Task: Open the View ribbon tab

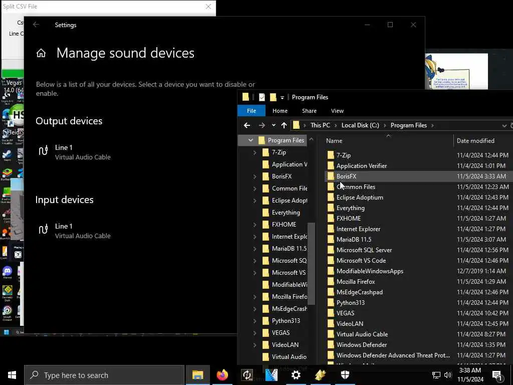Action: tap(337, 111)
